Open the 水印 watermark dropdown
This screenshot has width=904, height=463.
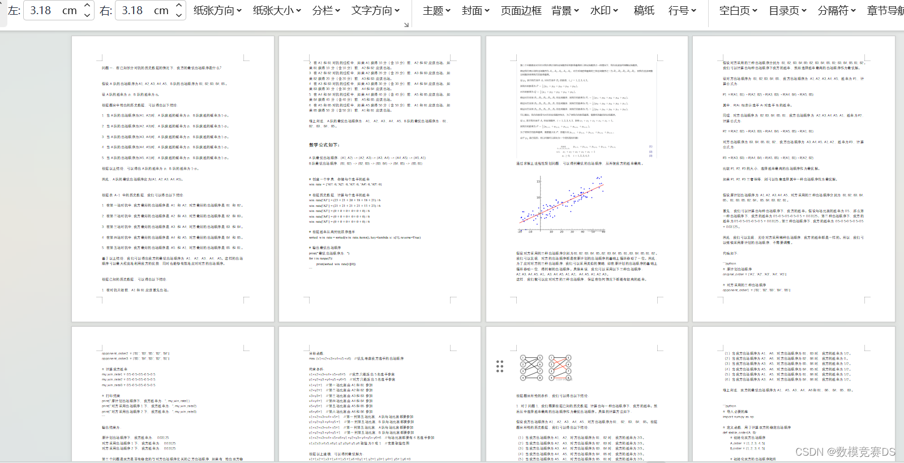(604, 10)
